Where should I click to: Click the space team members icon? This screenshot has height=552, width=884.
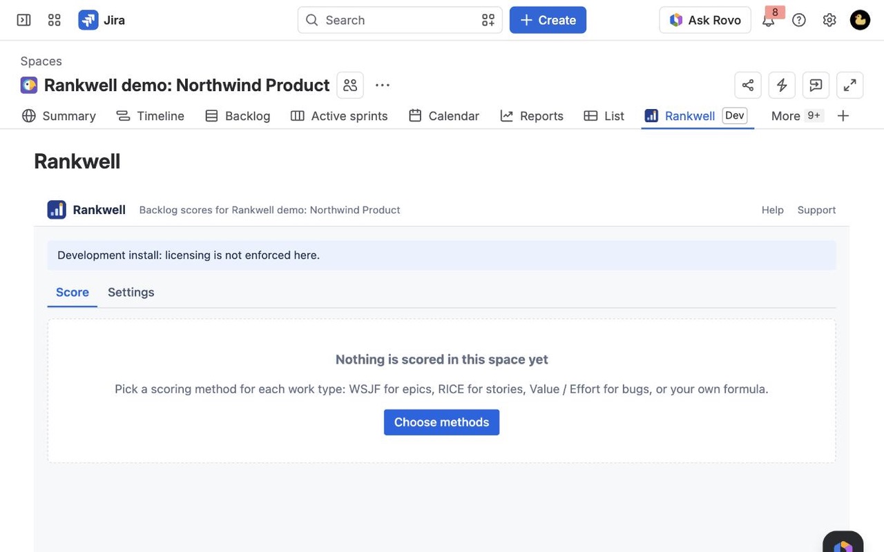coord(350,85)
